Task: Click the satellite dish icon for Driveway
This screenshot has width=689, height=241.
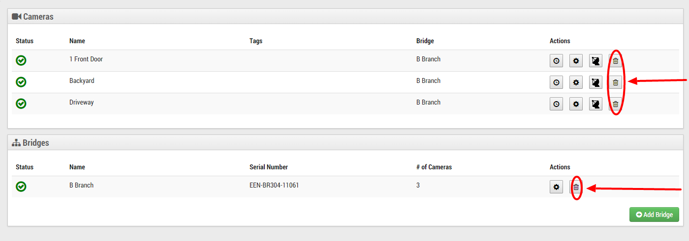Action: (x=595, y=104)
